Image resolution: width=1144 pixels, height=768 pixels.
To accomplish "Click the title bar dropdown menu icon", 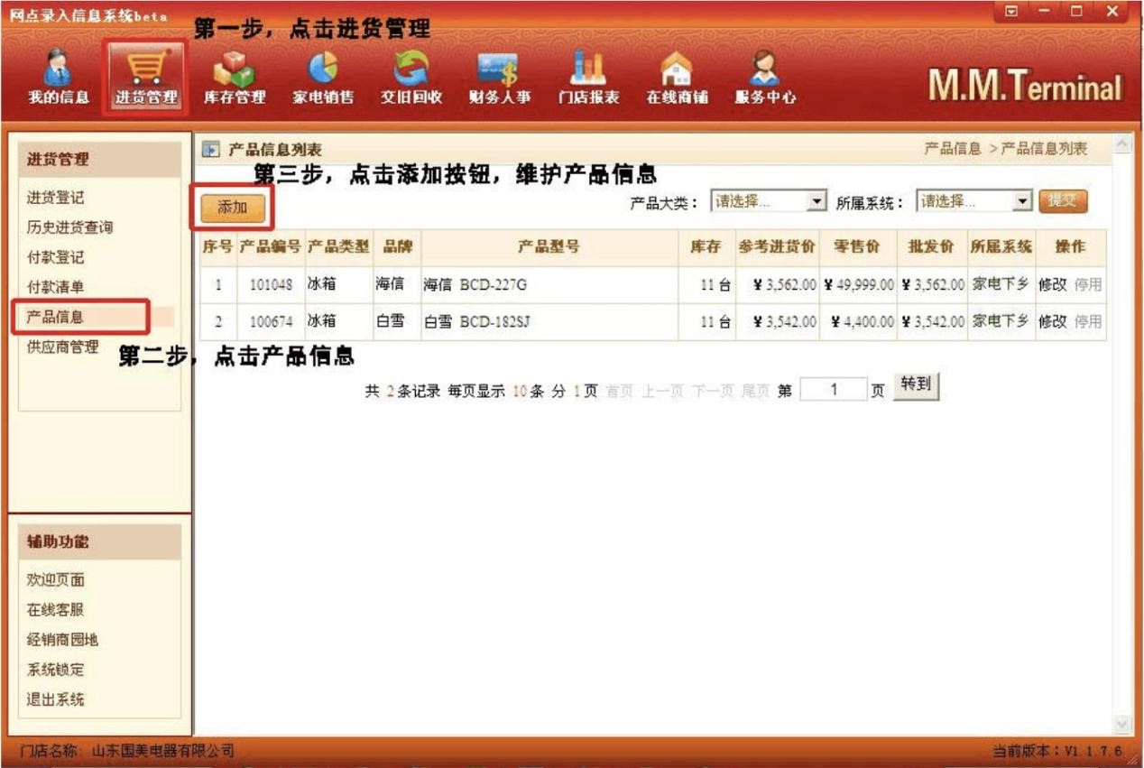I will pyautogui.click(x=1011, y=12).
